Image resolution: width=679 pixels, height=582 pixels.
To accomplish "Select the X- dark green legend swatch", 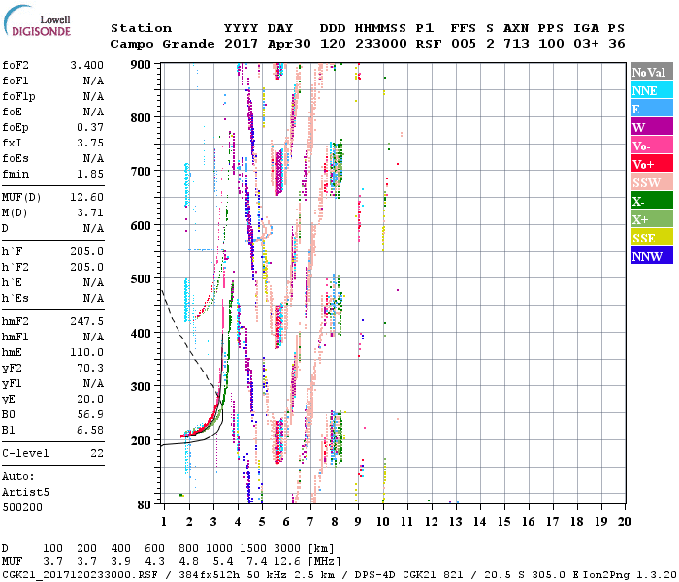I will tap(650, 202).
